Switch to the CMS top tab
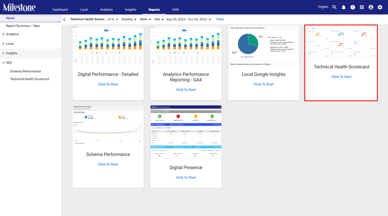 [x=175, y=10]
